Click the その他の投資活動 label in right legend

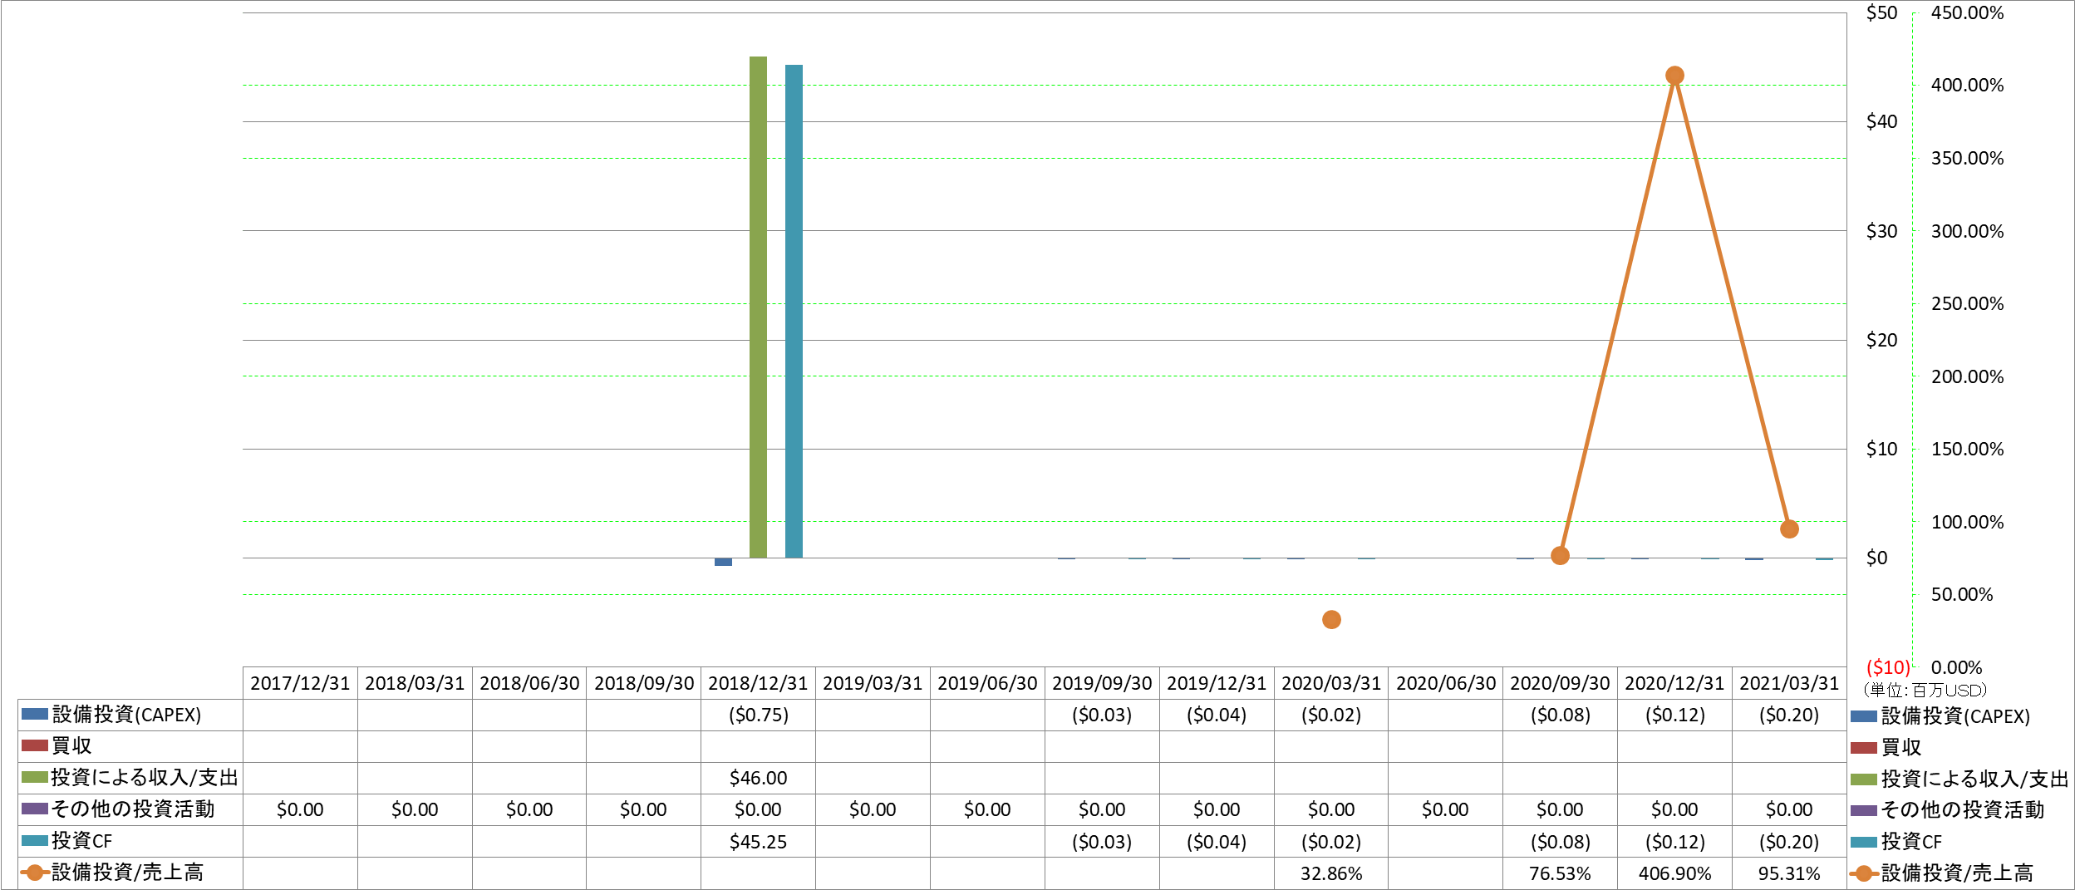coord(1963,810)
